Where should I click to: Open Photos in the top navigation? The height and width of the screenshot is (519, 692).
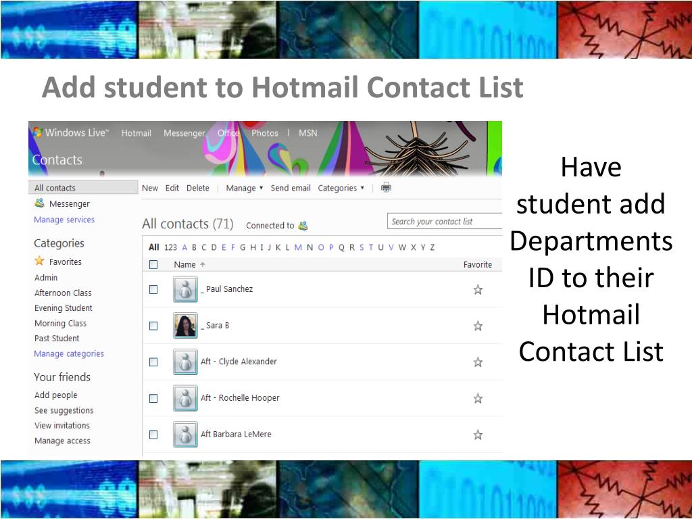tap(265, 133)
